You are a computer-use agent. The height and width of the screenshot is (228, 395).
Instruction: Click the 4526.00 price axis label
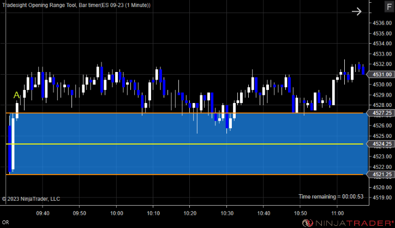click(382, 125)
